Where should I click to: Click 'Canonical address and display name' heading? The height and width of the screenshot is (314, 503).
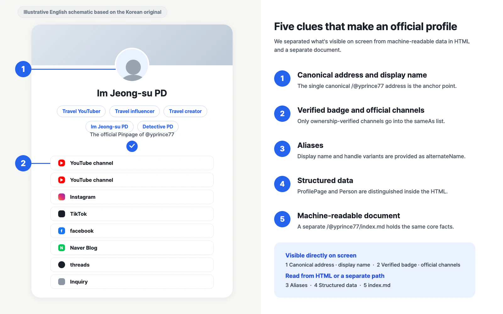[x=362, y=75]
